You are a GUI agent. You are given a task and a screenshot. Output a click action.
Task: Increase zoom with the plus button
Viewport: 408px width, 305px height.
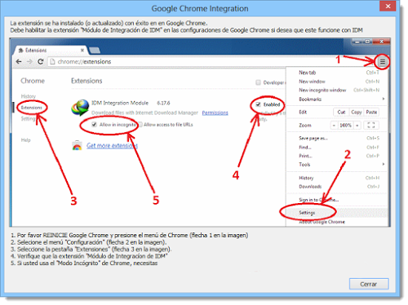(357, 126)
